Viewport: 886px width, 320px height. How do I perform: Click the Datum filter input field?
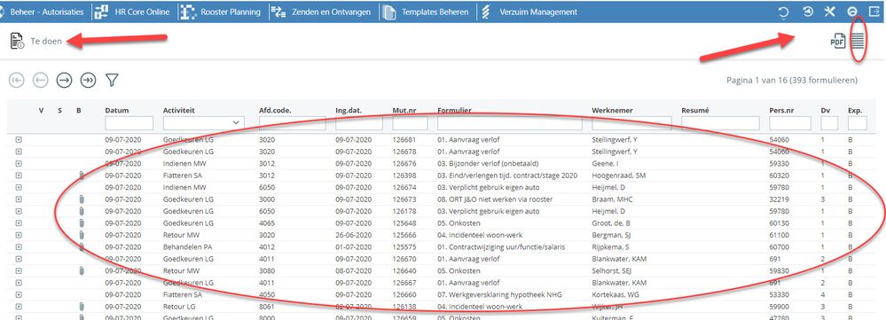pyautogui.click(x=129, y=123)
